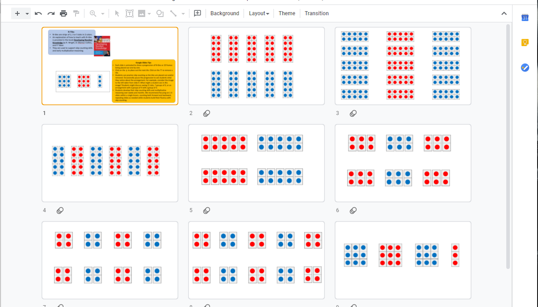The height and width of the screenshot is (307, 538).
Task: Open the Background options
Action: coord(225,13)
